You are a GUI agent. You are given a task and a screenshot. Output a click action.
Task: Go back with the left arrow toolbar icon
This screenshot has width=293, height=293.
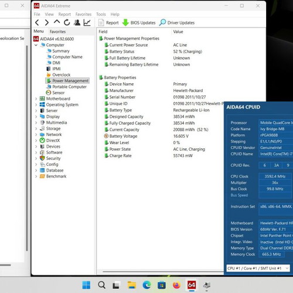click(x=37, y=23)
